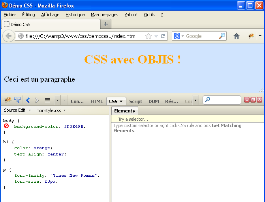Open a new browser tab
Screen dimensions: 265x202
pos(105,24)
